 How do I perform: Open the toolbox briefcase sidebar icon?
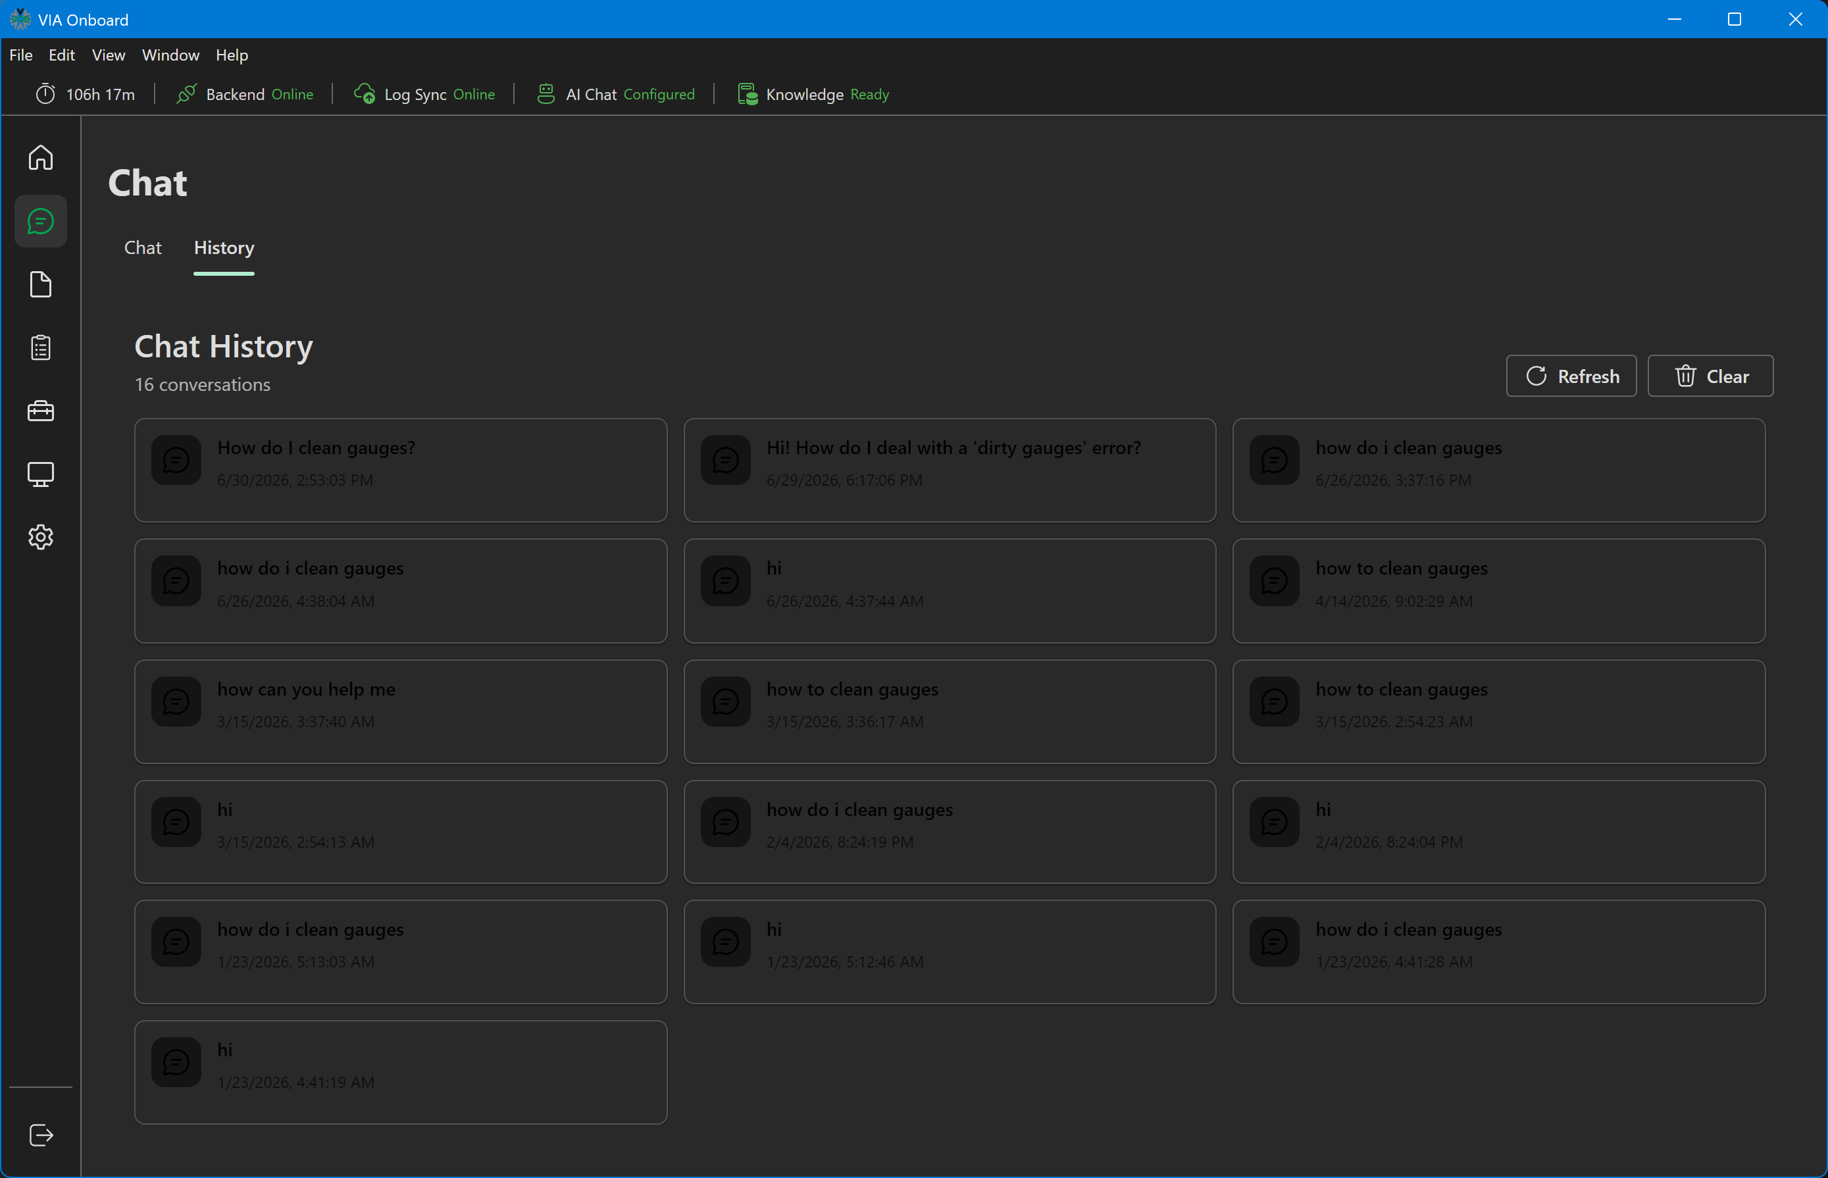click(x=41, y=411)
